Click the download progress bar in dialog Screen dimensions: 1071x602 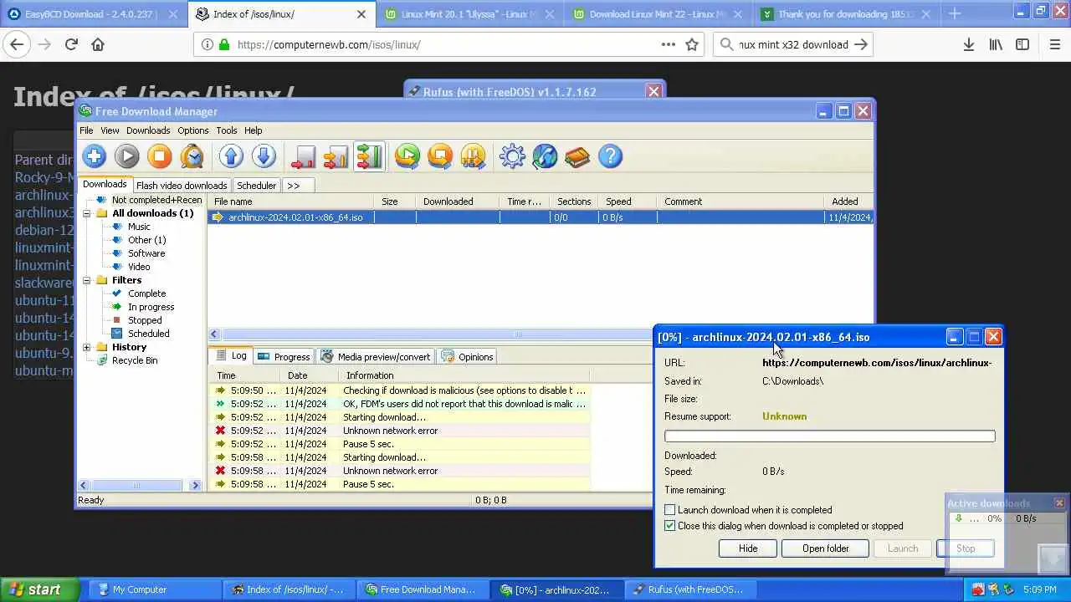[x=829, y=436]
